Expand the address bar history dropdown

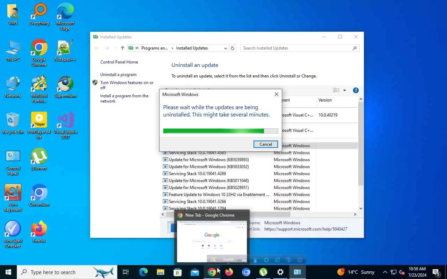pyautogui.click(x=226, y=48)
